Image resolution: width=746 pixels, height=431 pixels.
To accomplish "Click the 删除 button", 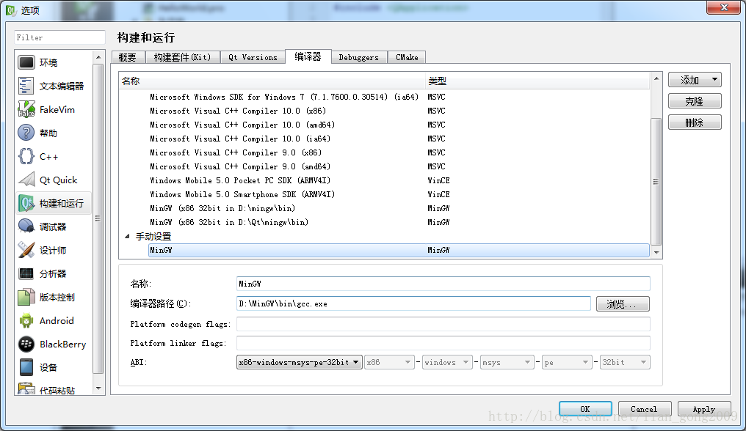I will [x=695, y=122].
